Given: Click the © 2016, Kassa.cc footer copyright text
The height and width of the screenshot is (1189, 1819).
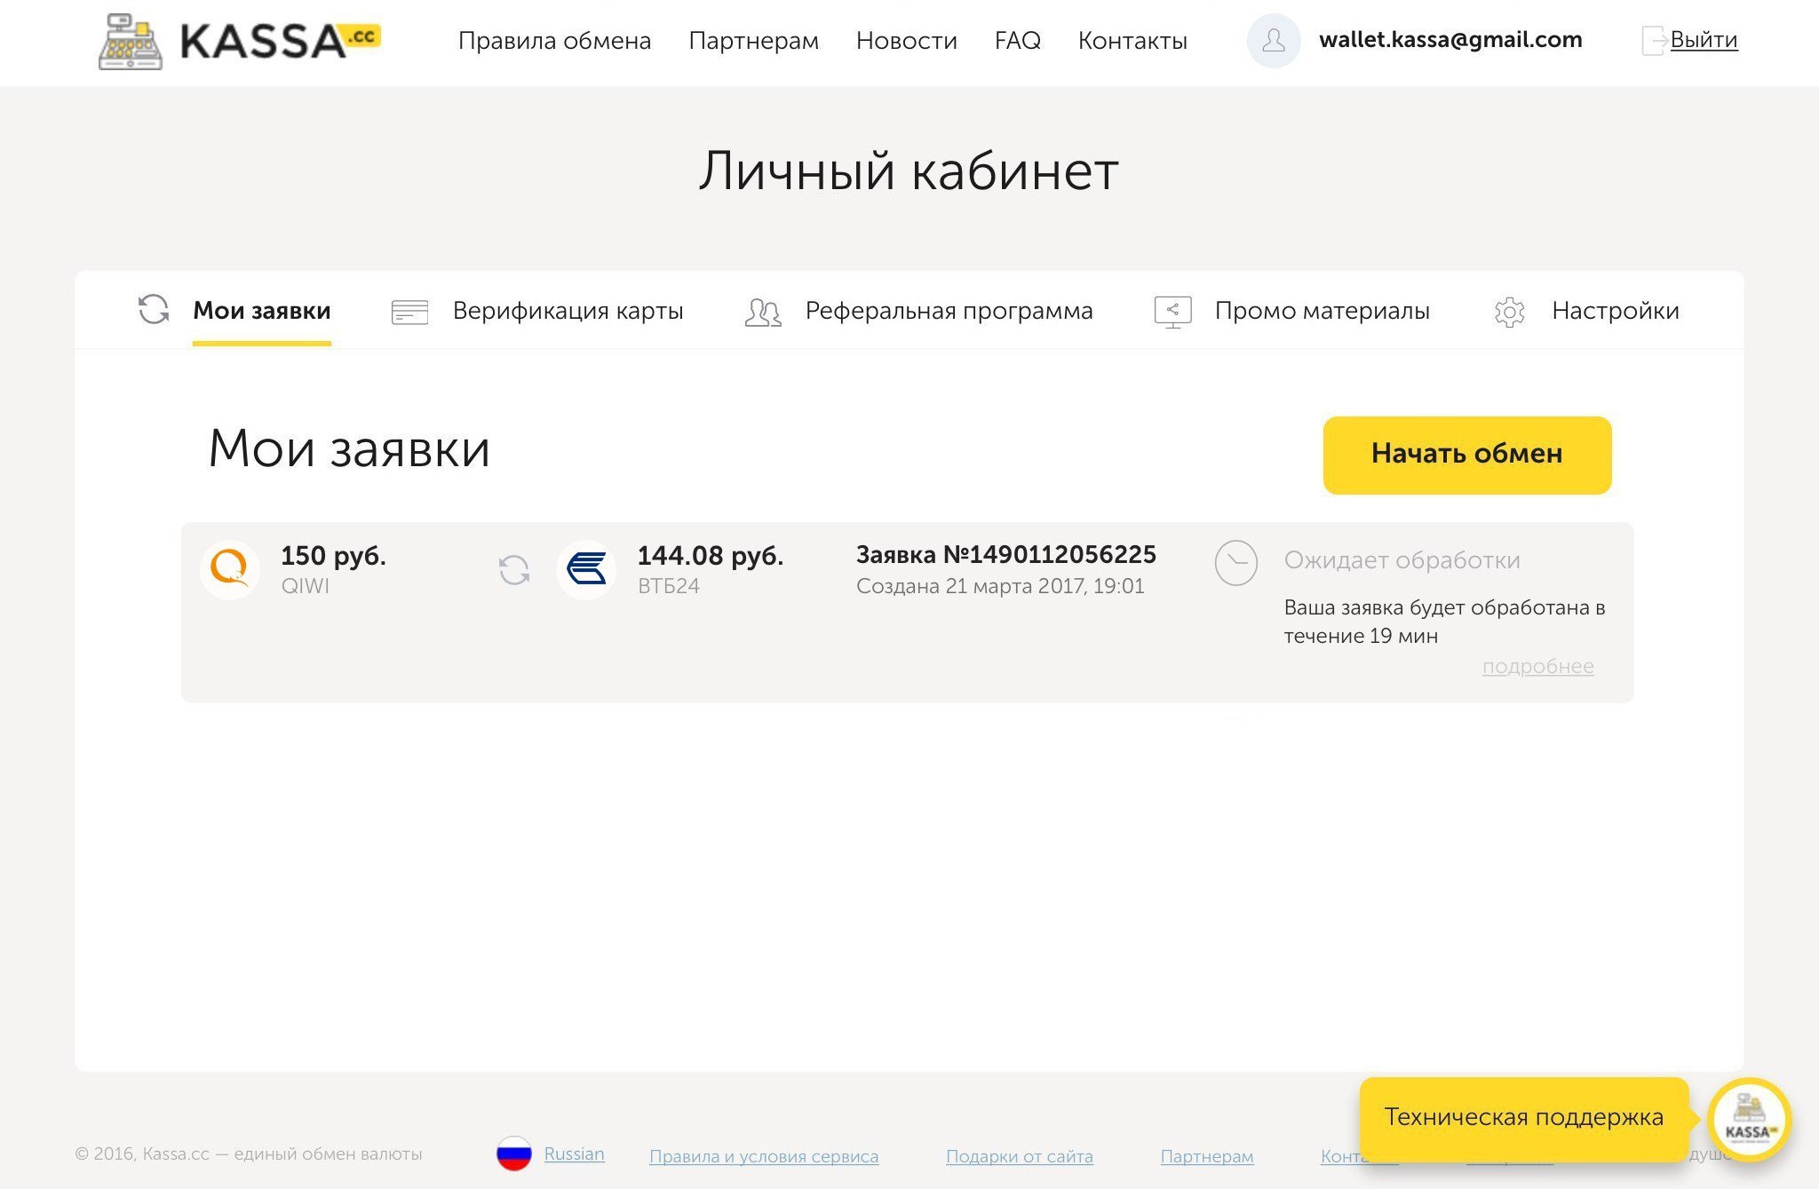Looking at the screenshot, I should 249,1153.
